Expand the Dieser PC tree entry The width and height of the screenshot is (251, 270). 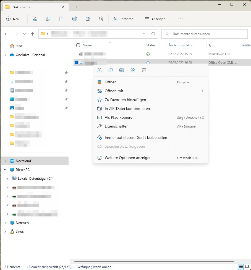point(5,170)
